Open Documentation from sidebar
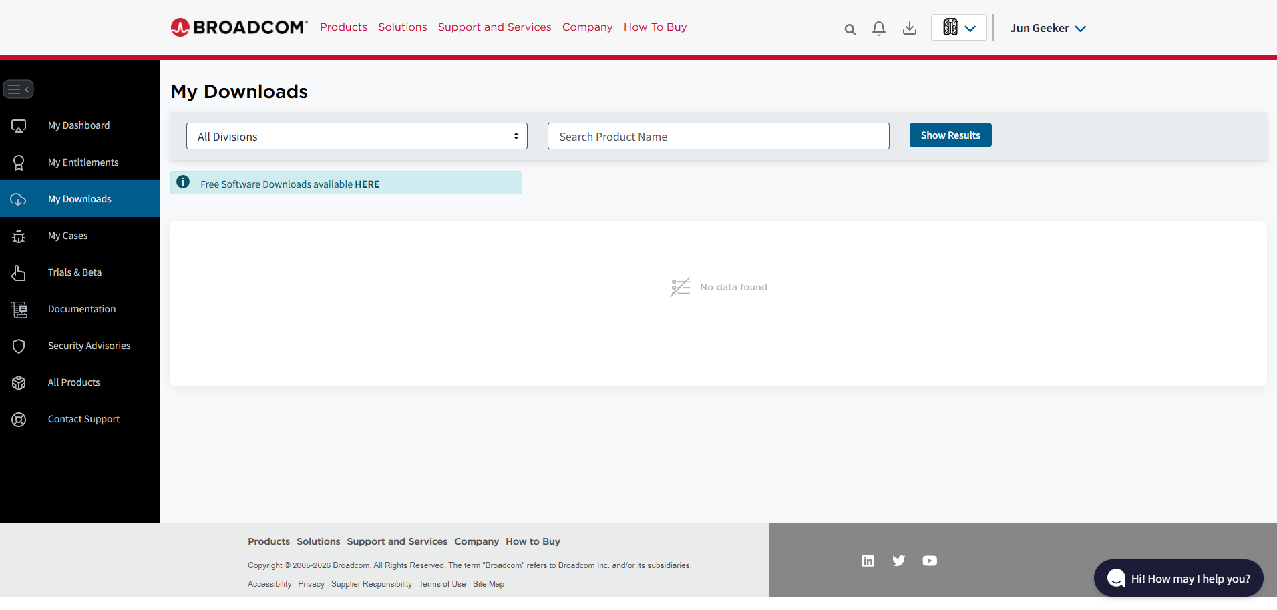The height and width of the screenshot is (610, 1277). click(81, 309)
